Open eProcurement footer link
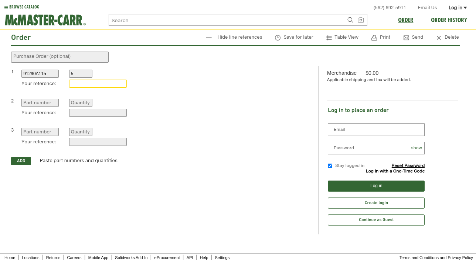Screen dimensions: 476x262 [x=167, y=258]
